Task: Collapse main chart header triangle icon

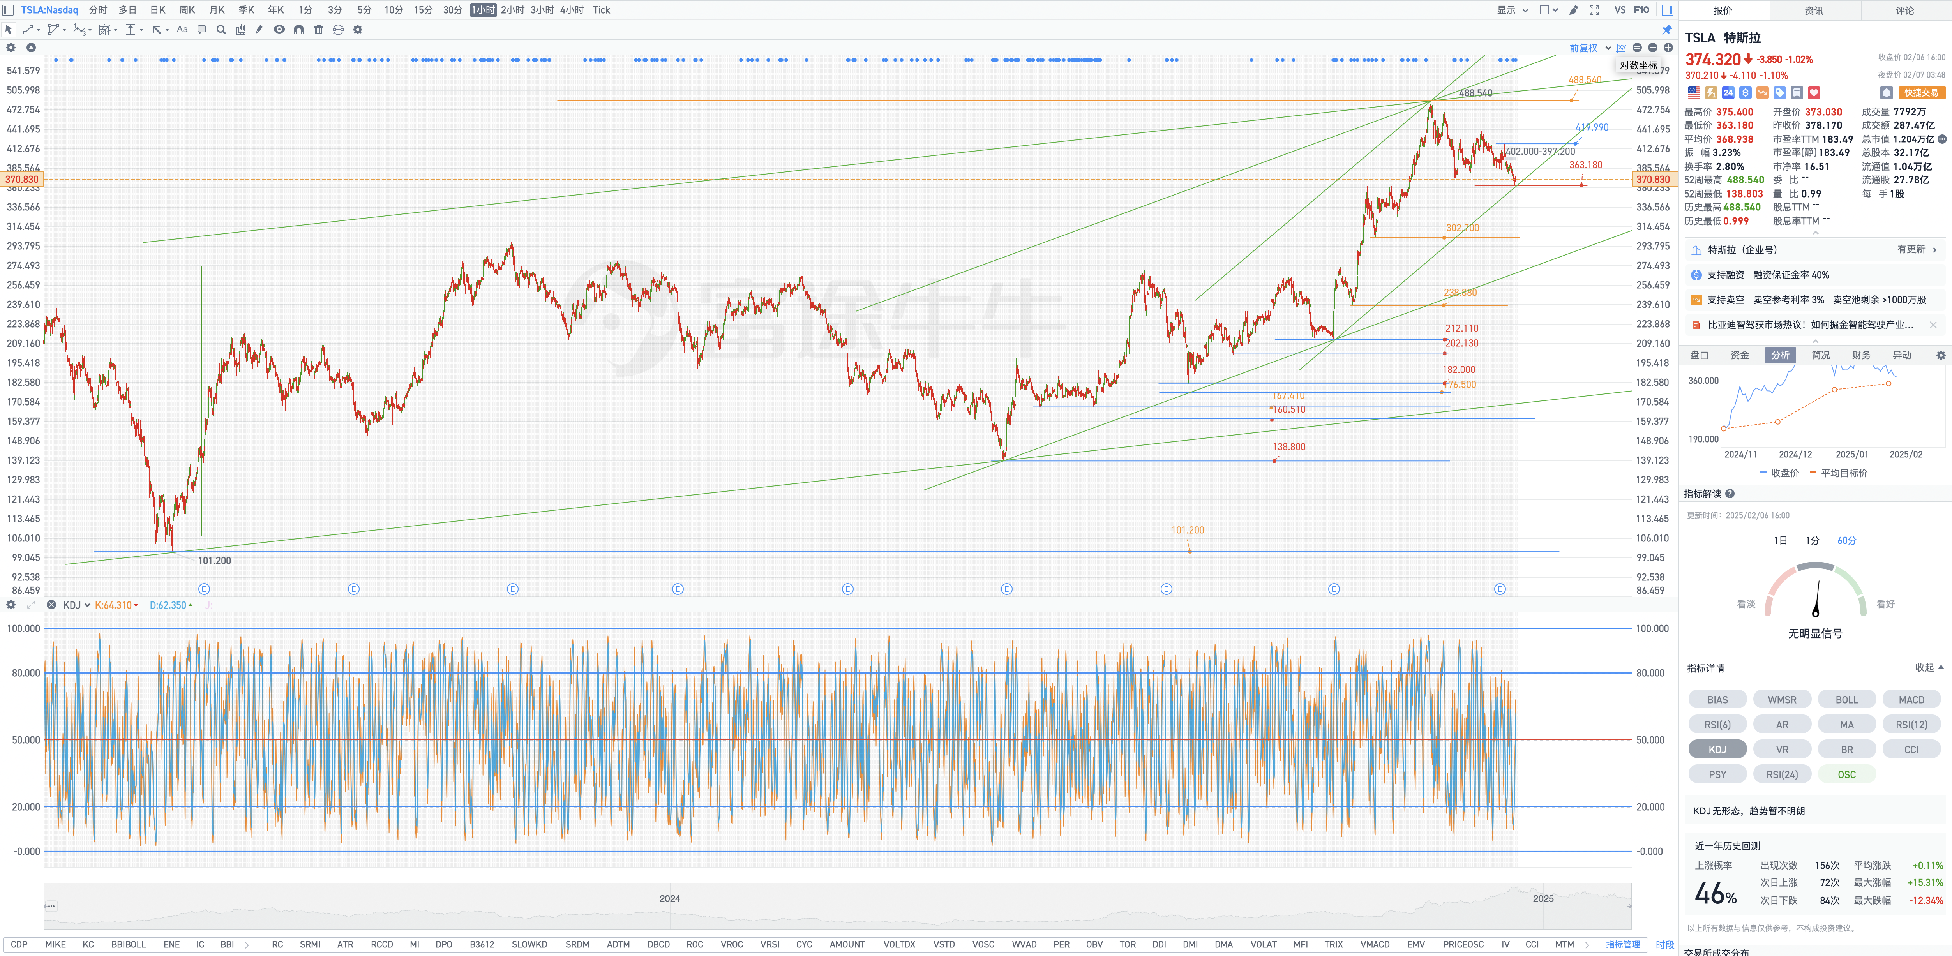Action: click(x=31, y=48)
